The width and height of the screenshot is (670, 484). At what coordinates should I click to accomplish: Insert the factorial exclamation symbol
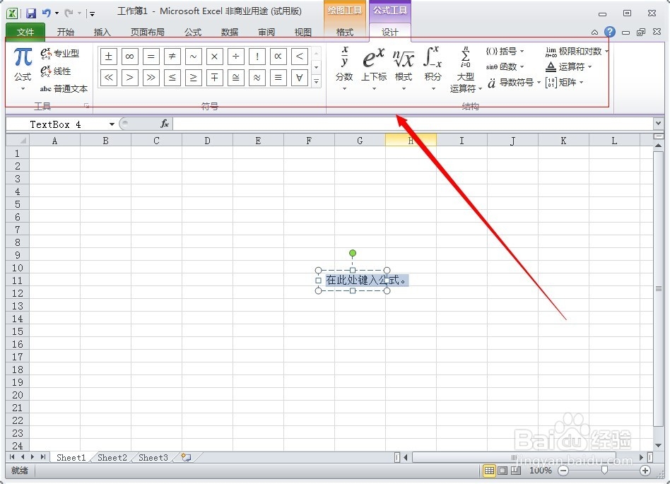point(257,57)
